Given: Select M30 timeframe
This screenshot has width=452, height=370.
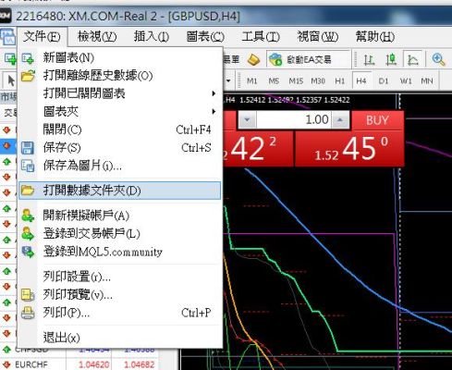Looking at the screenshot, I should click(318, 81).
